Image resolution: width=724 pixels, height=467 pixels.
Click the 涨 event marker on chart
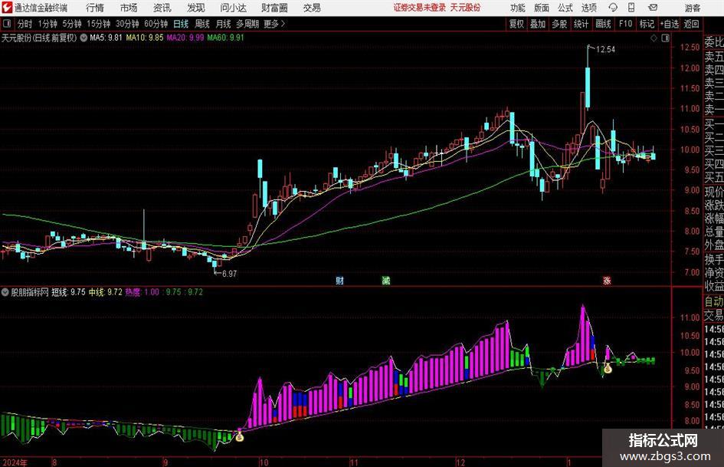(x=607, y=281)
